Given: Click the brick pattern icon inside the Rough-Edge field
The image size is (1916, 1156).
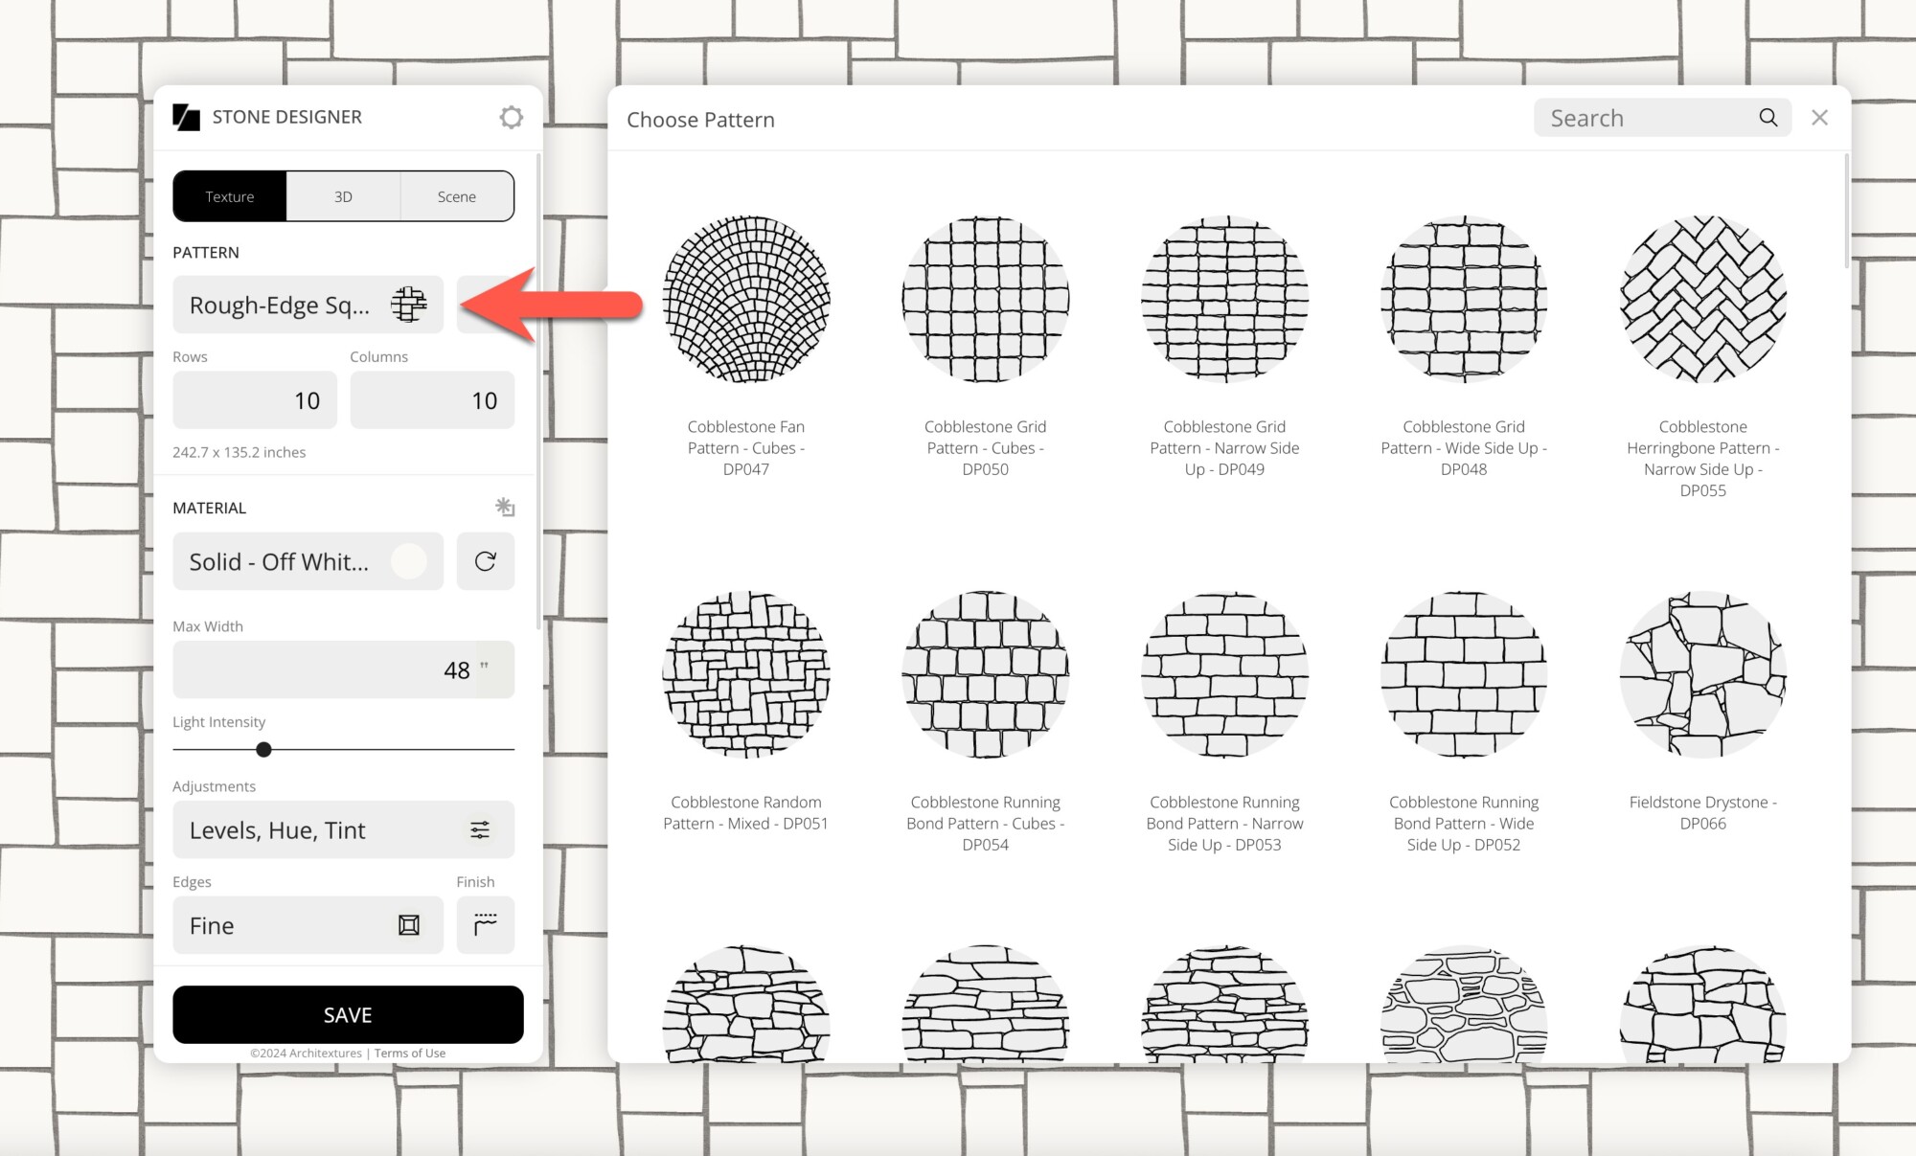Looking at the screenshot, I should 409,305.
